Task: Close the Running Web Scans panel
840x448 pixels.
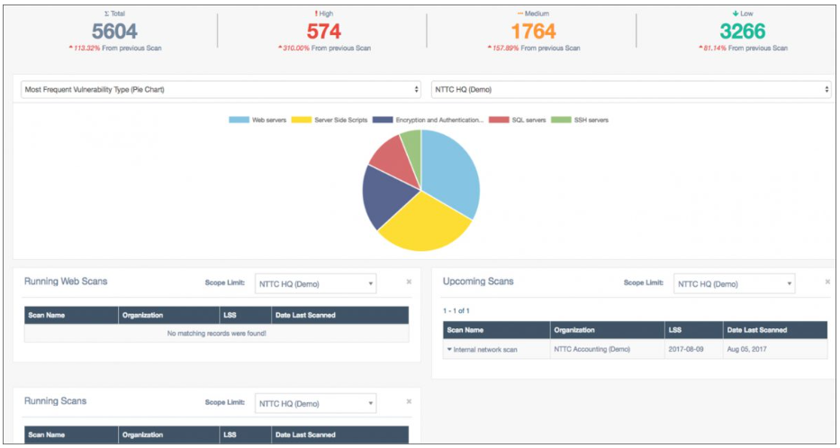Action: [409, 282]
